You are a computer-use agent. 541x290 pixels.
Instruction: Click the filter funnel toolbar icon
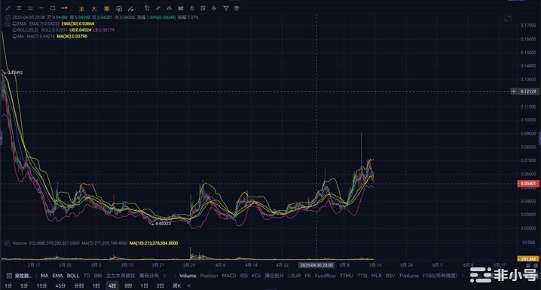[x=225, y=8]
